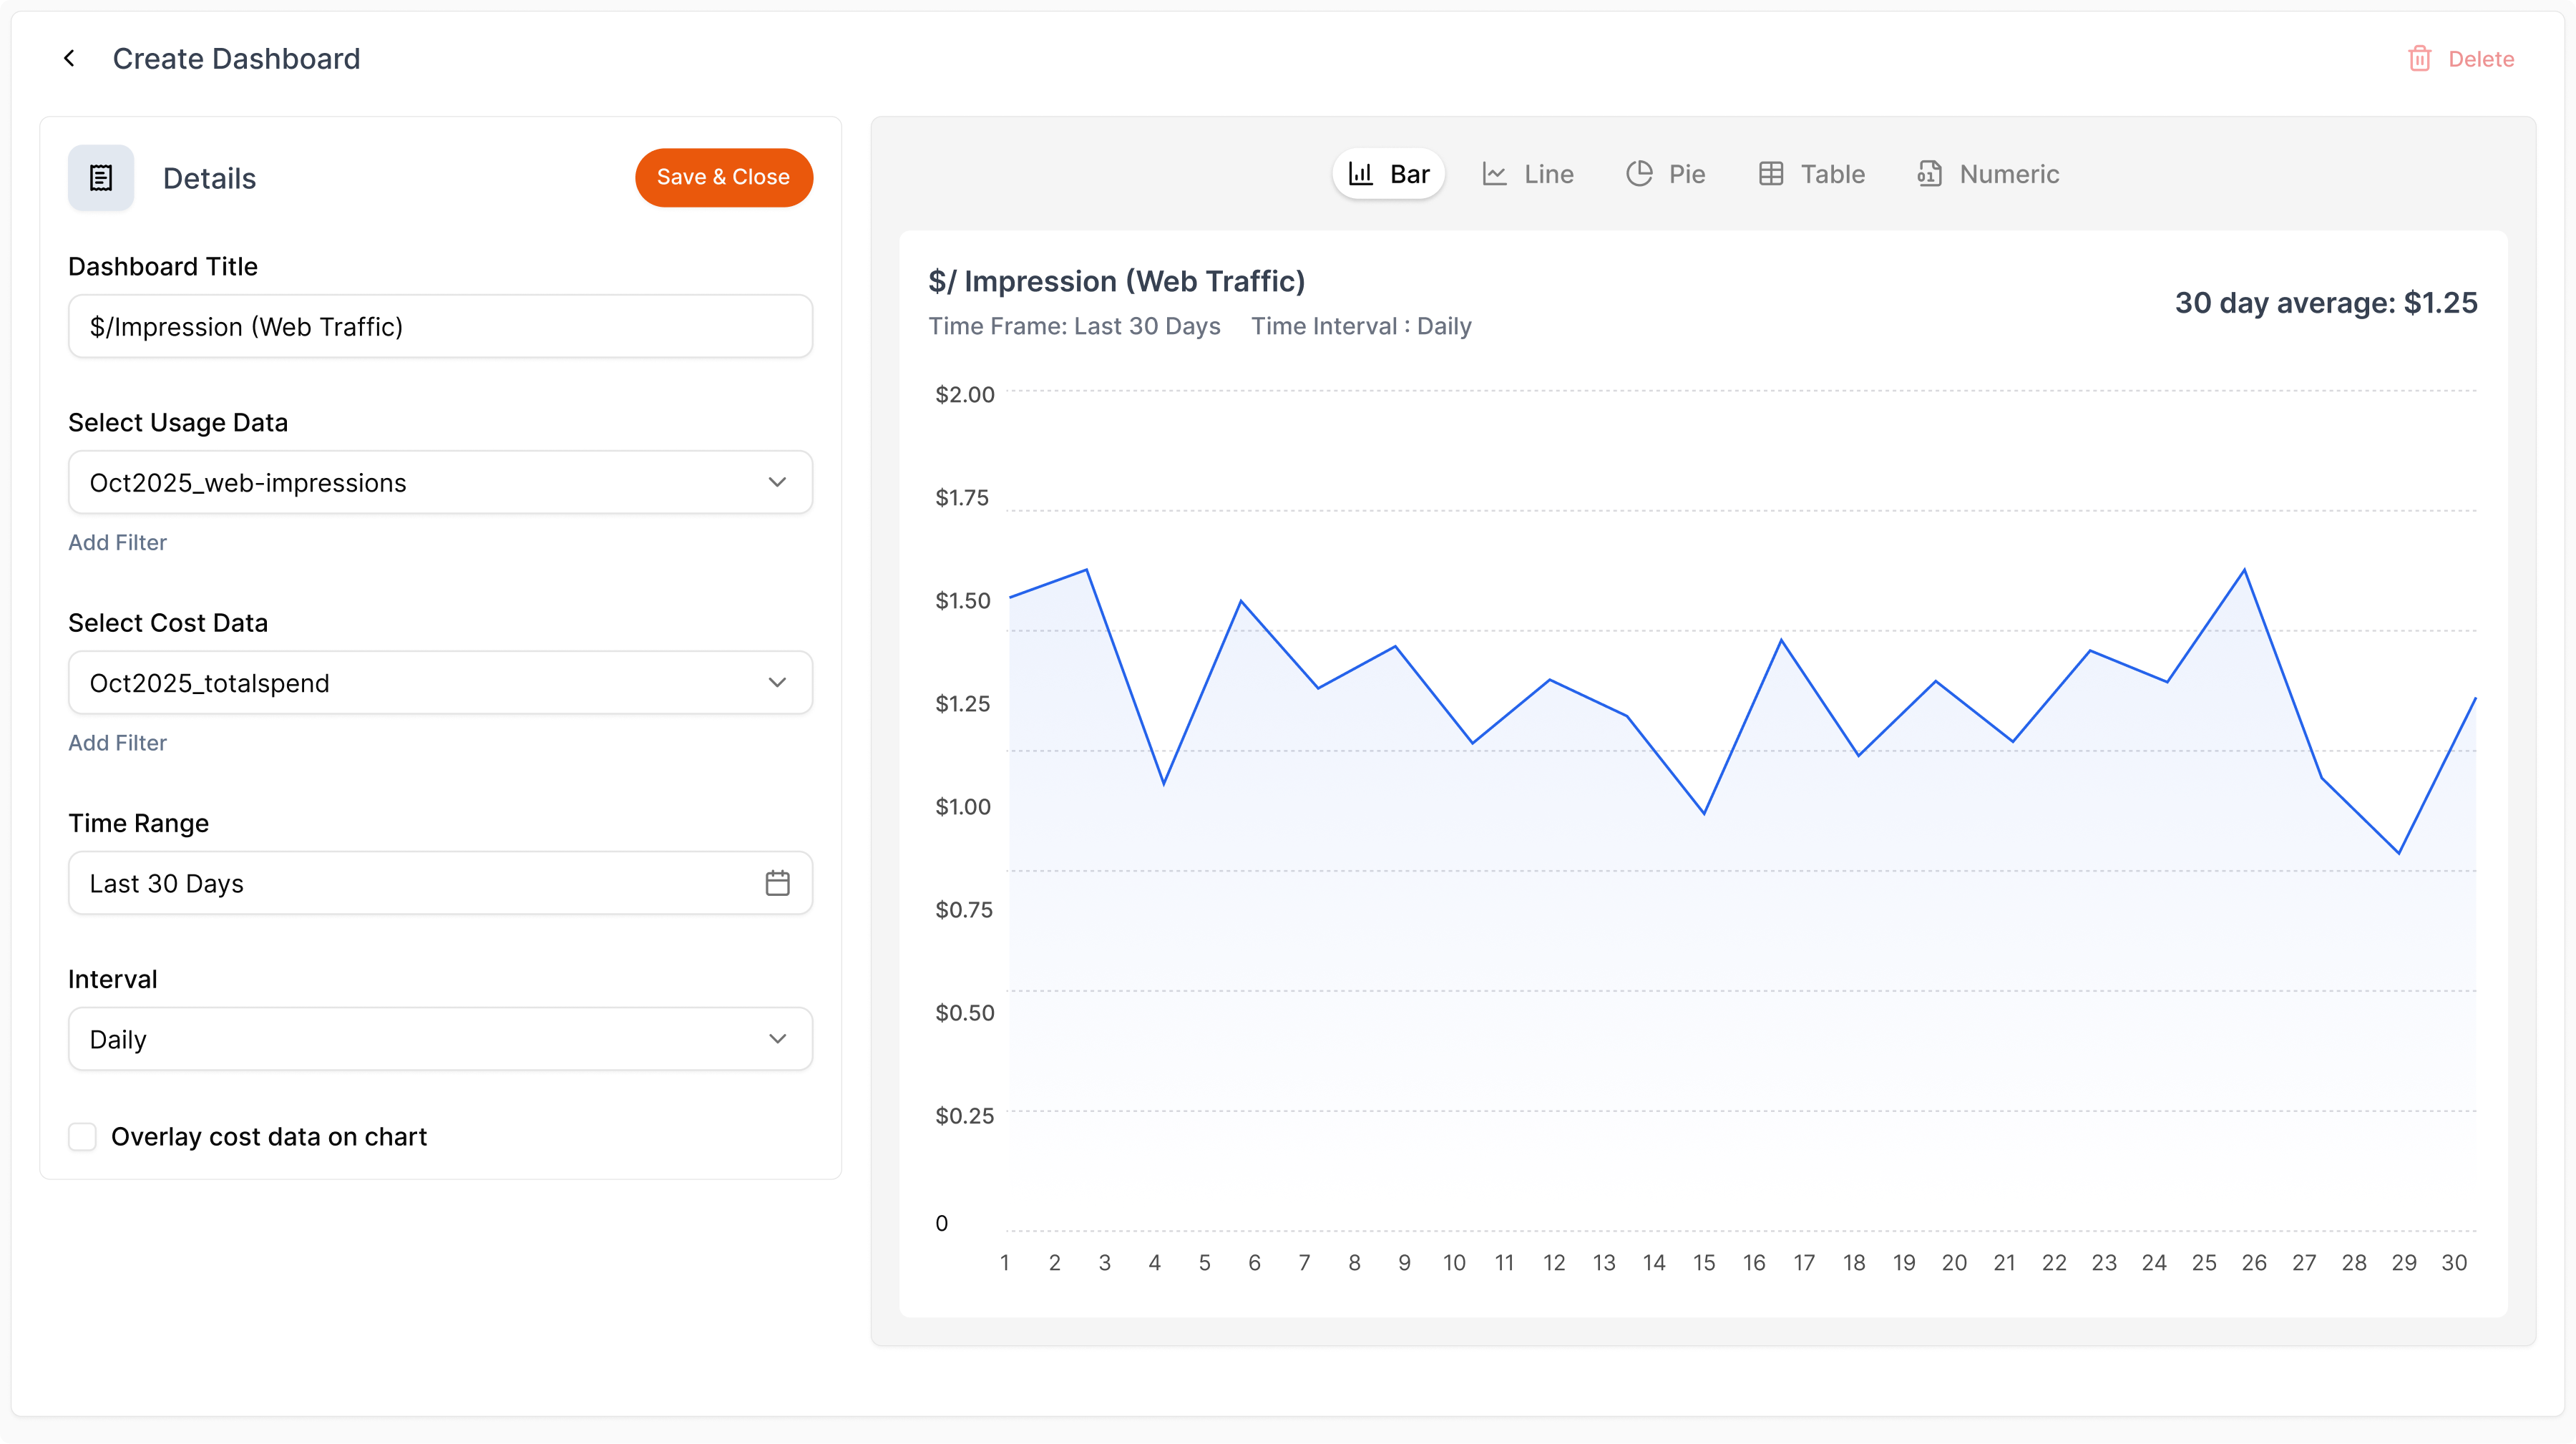2576x1444 pixels.
Task: Click the Details document icon
Action: 101,178
